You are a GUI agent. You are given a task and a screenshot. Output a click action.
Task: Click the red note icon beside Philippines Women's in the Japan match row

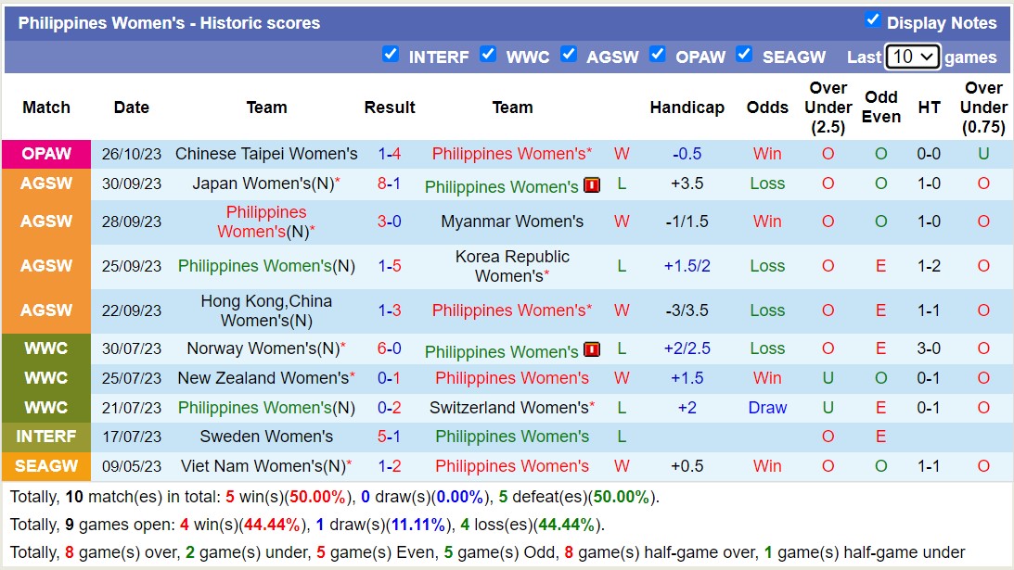point(591,184)
